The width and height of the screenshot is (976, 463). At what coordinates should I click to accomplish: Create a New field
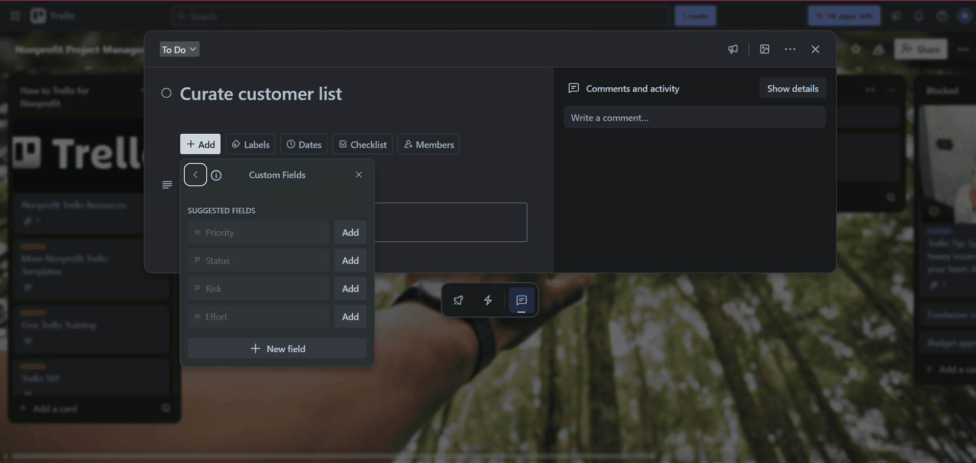[277, 349]
